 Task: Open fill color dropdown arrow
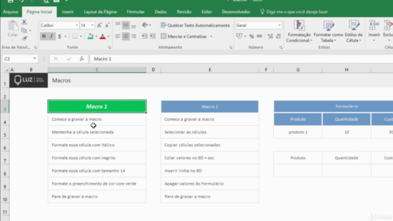(x=96, y=36)
